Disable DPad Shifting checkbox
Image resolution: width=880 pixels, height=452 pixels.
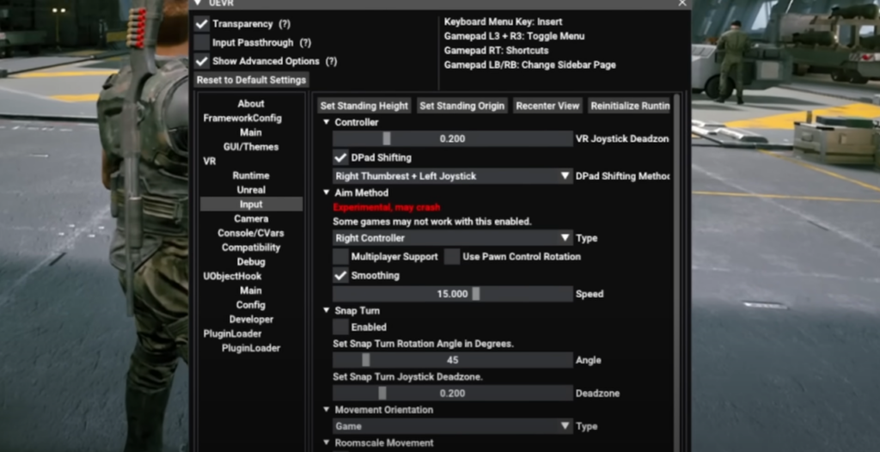tap(340, 158)
